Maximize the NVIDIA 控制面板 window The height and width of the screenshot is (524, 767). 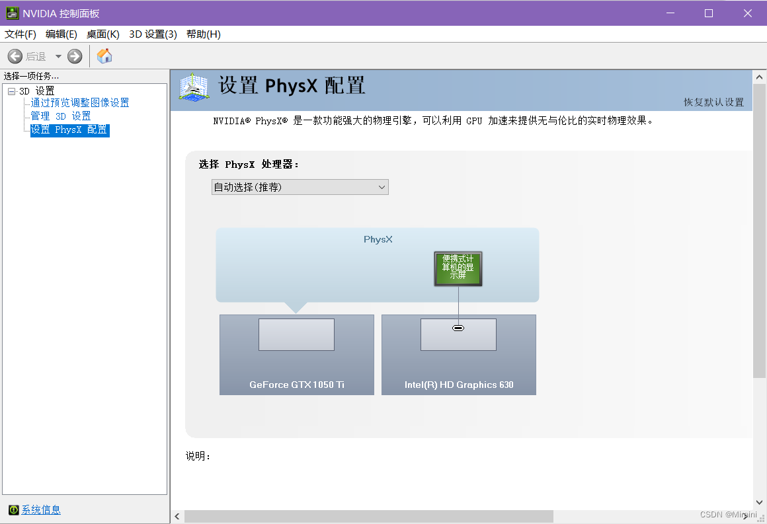[x=709, y=13]
